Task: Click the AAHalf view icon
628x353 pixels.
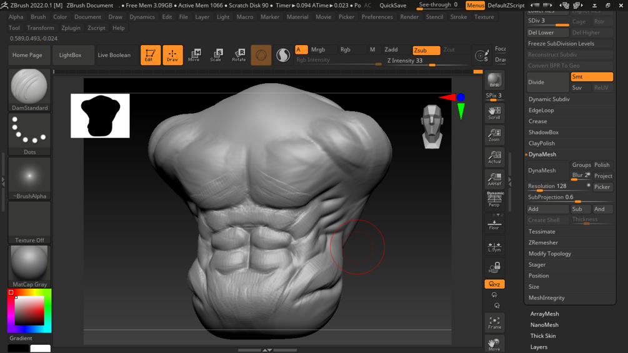Action: [494, 179]
